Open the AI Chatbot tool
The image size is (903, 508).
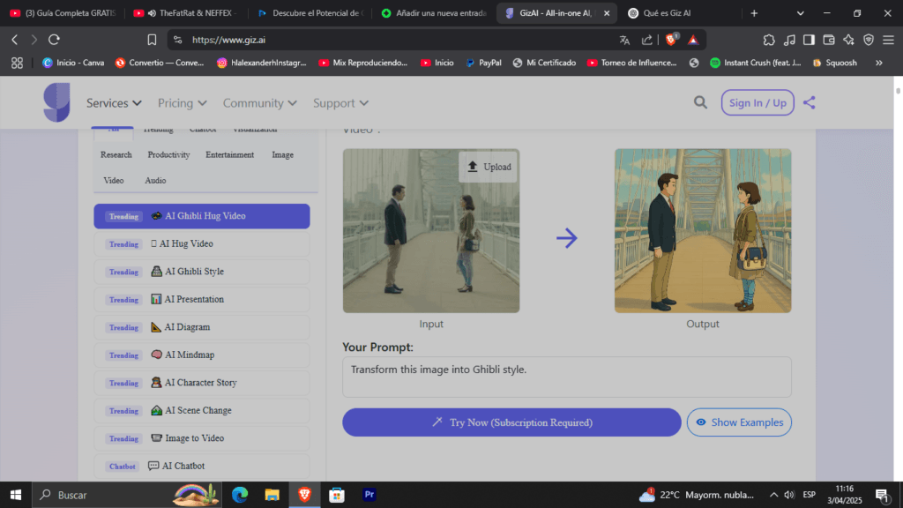[183, 466]
